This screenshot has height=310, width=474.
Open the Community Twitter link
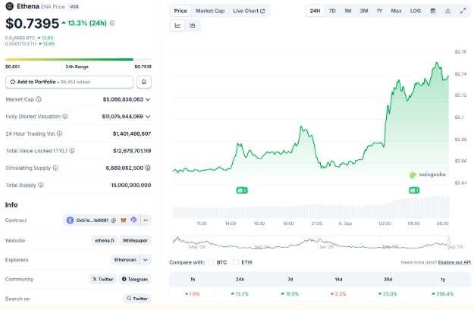(x=103, y=279)
